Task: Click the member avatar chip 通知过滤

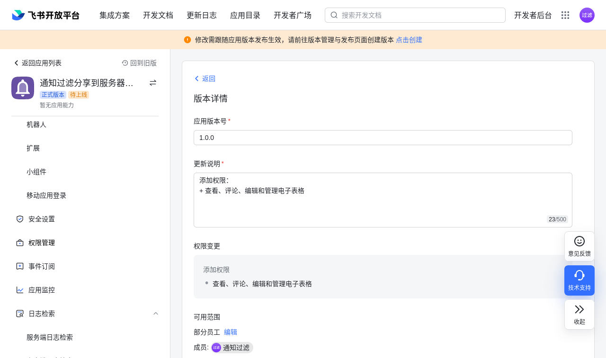Action: [x=232, y=348]
